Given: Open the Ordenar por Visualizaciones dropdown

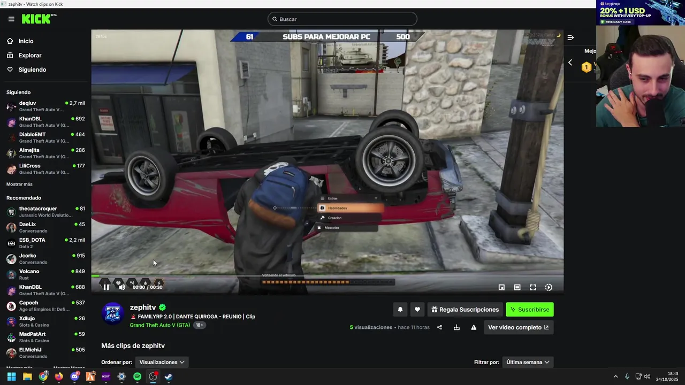Looking at the screenshot, I should (x=162, y=362).
